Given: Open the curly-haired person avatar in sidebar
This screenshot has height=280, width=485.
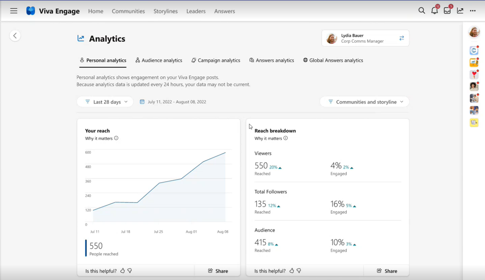Looking at the screenshot, I should [474, 86].
